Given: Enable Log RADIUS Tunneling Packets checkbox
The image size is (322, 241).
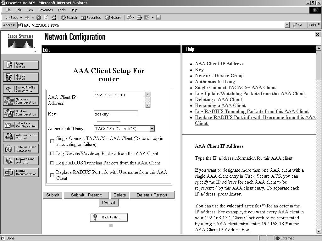Looking at the screenshot, I should (52, 163).
